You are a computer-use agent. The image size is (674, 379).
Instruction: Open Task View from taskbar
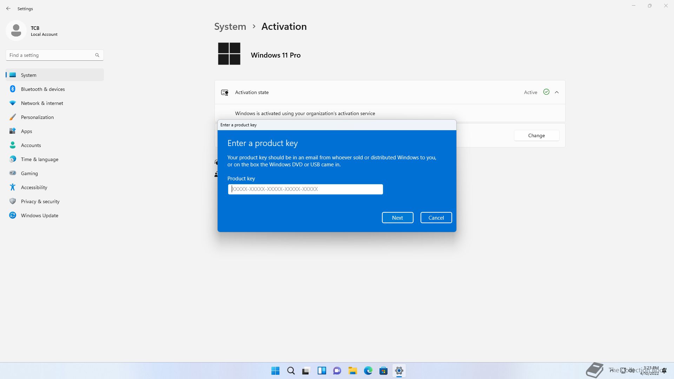pos(306,371)
